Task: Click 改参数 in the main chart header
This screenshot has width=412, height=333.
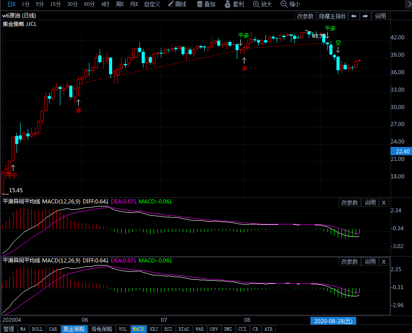Action: pyautogui.click(x=305, y=16)
